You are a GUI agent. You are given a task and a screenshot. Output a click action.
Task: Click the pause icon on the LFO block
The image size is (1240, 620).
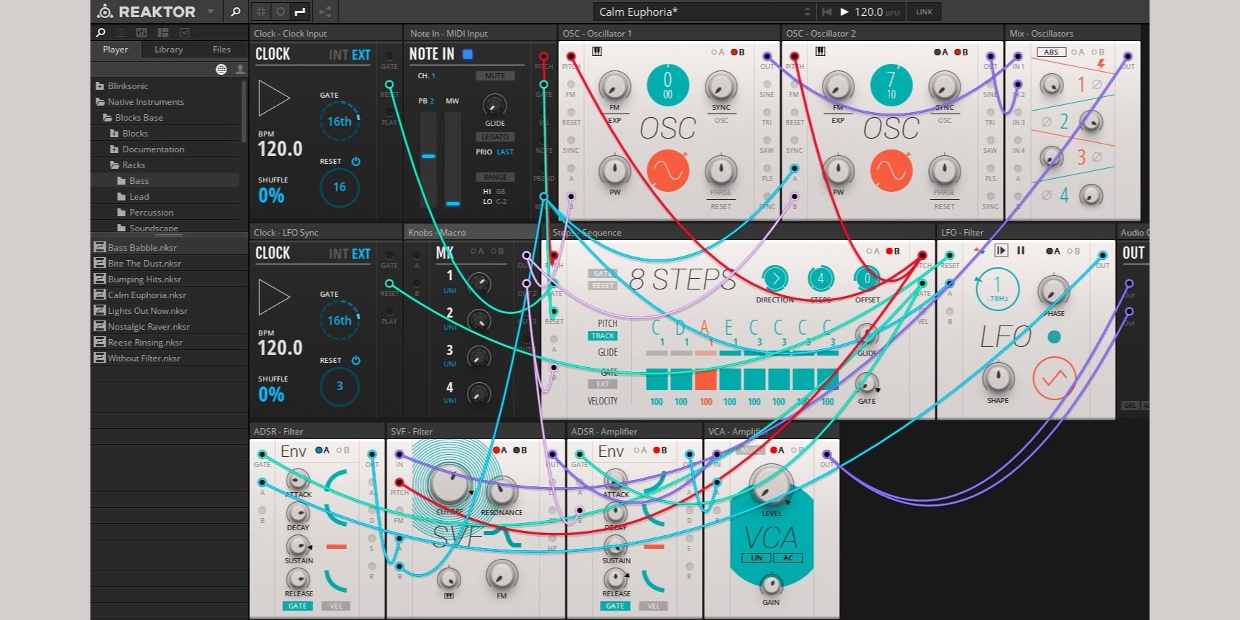point(1021,251)
